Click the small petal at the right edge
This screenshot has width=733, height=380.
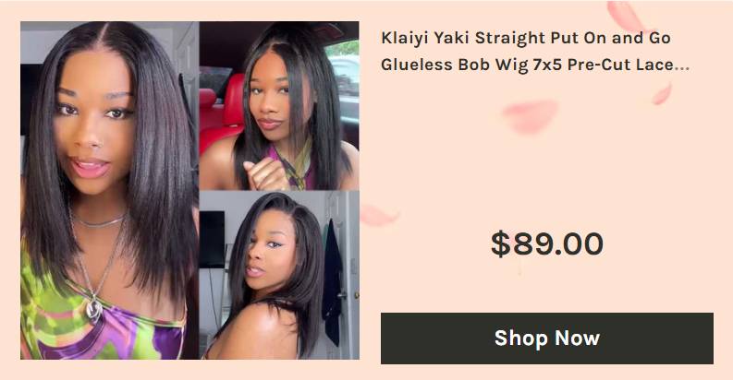(x=662, y=94)
